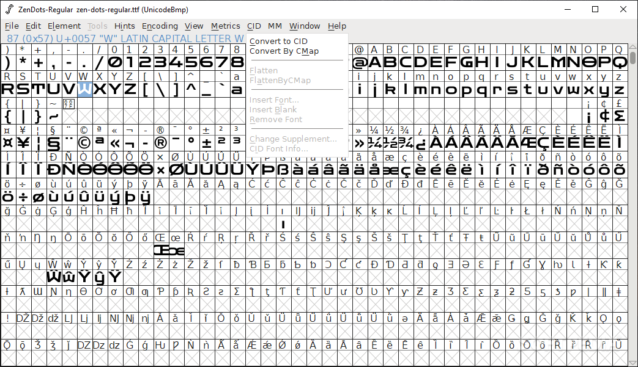The image size is (638, 367).
Task: Select the » guillemet glyph cell
Action: (x=360, y=143)
